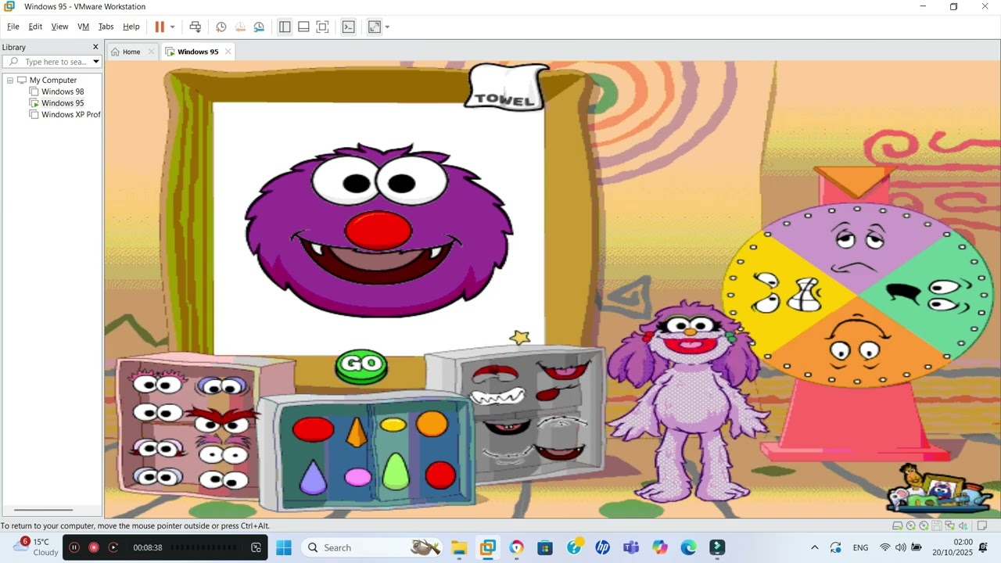Expand the stretch guest dropdown arrow
This screenshot has width=1001, height=563.
(x=387, y=27)
